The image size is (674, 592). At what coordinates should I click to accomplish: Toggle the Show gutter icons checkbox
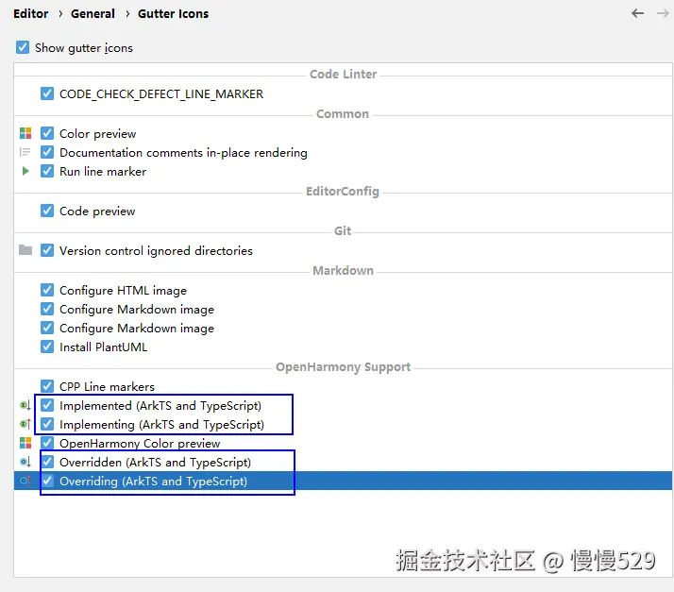pyautogui.click(x=23, y=47)
